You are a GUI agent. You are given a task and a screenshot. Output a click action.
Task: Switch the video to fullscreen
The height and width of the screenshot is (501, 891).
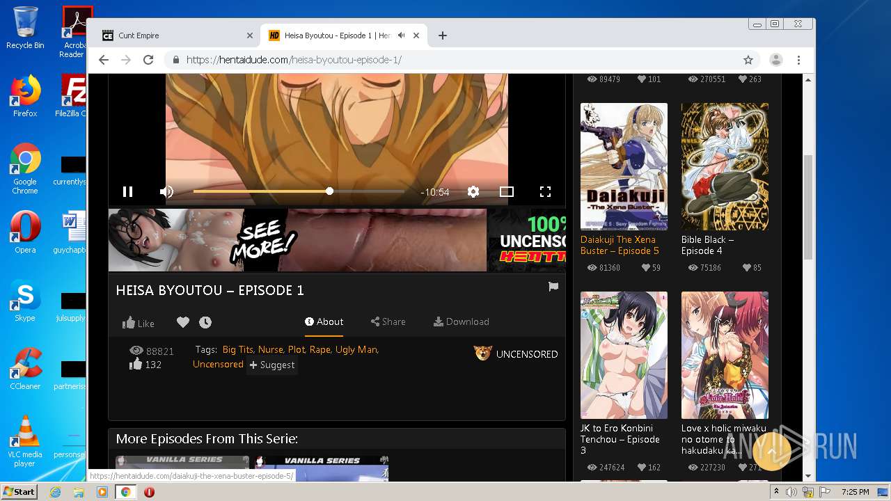(x=546, y=191)
